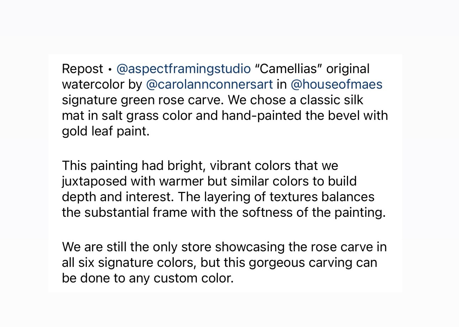Click the word "Repost" at caption start
The width and height of the screenshot is (459, 327).
click(x=83, y=69)
